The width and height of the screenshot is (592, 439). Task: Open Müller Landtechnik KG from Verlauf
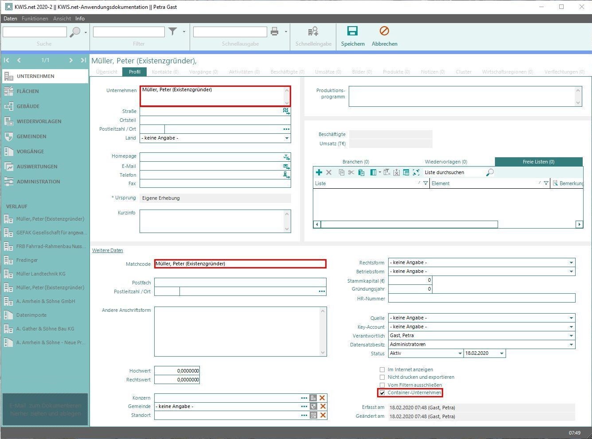click(x=41, y=274)
